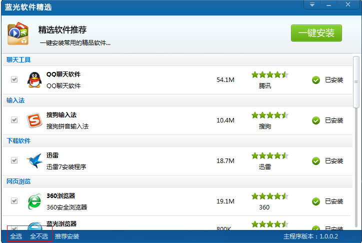Click the vertical scrollbar thumb
Viewport: 362px width, 243px height.
point(356,81)
